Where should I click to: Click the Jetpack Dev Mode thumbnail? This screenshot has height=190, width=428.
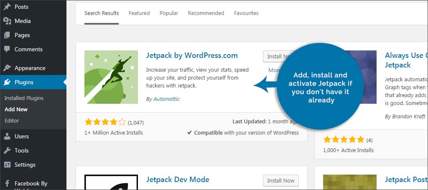click(111, 182)
